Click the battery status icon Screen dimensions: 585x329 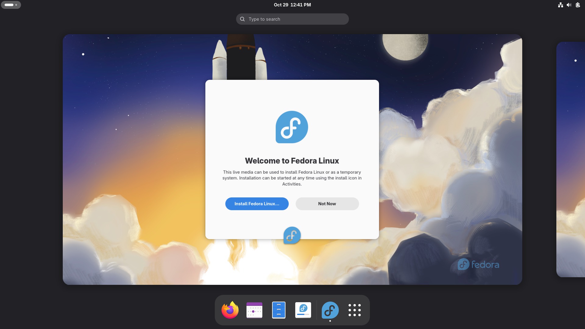(x=578, y=5)
